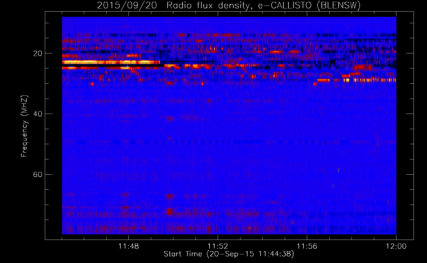Click the "20" frequency tick label
This screenshot has height=263, width=427.
pyautogui.click(x=37, y=53)
